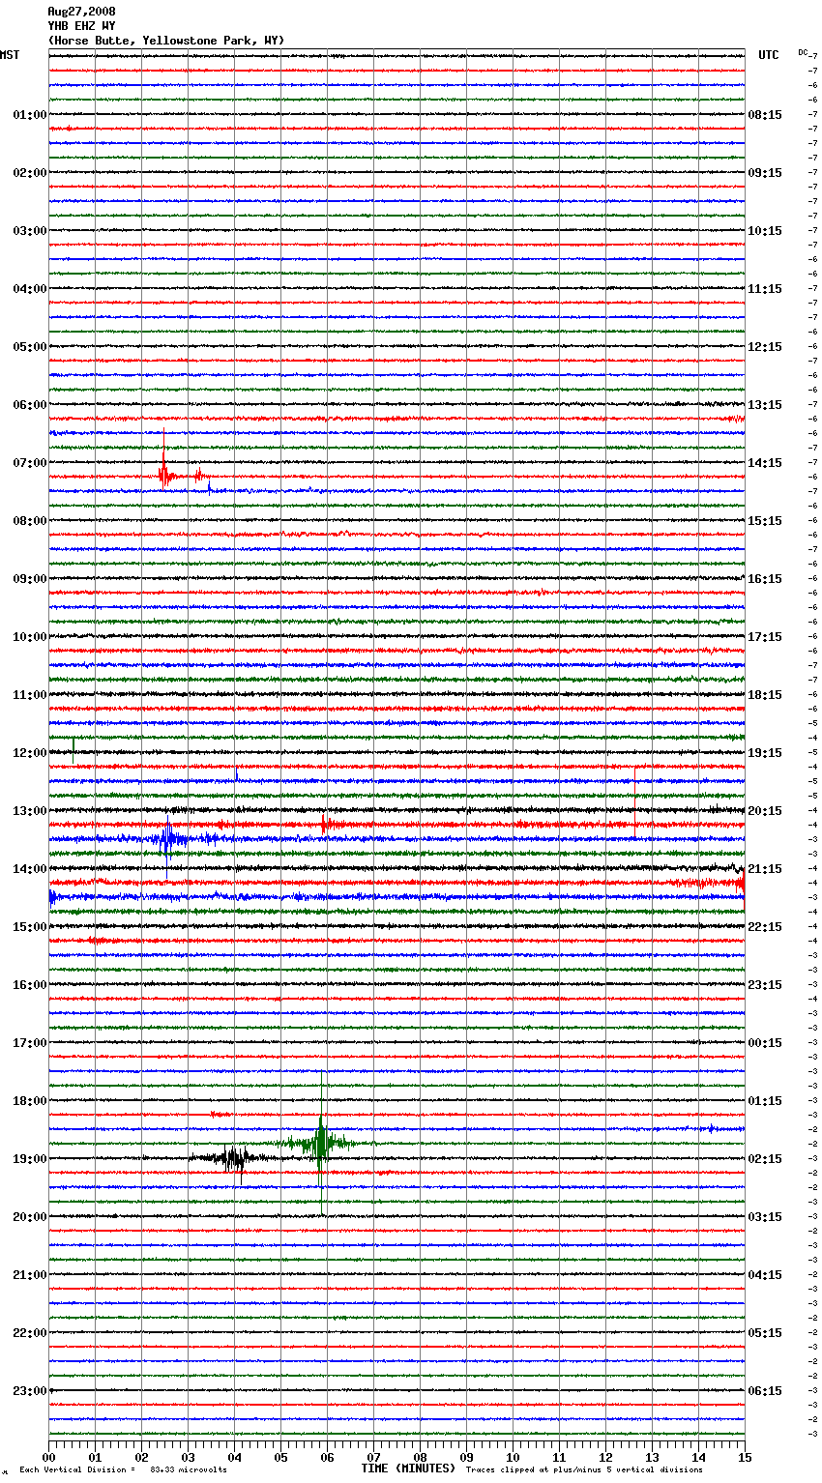This screenshot has height=1483, width=822.
Task: Click the large green seismic event before 19:00
Action: [321, 1144]
